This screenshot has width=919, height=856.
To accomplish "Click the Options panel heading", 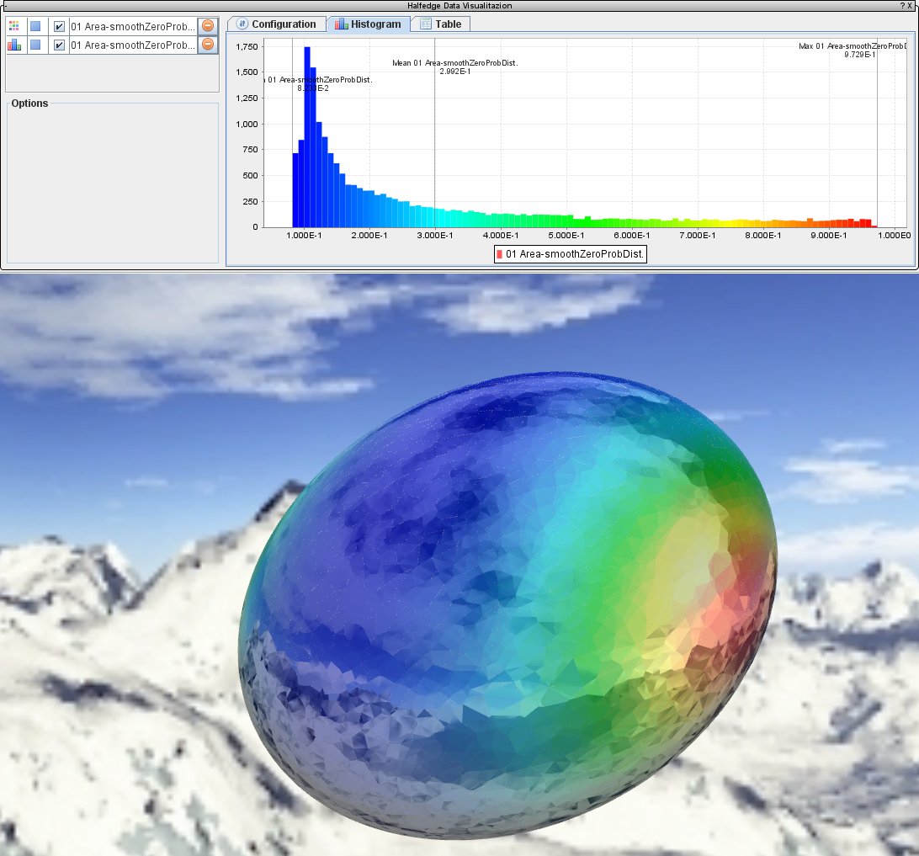I will (29, 104).
